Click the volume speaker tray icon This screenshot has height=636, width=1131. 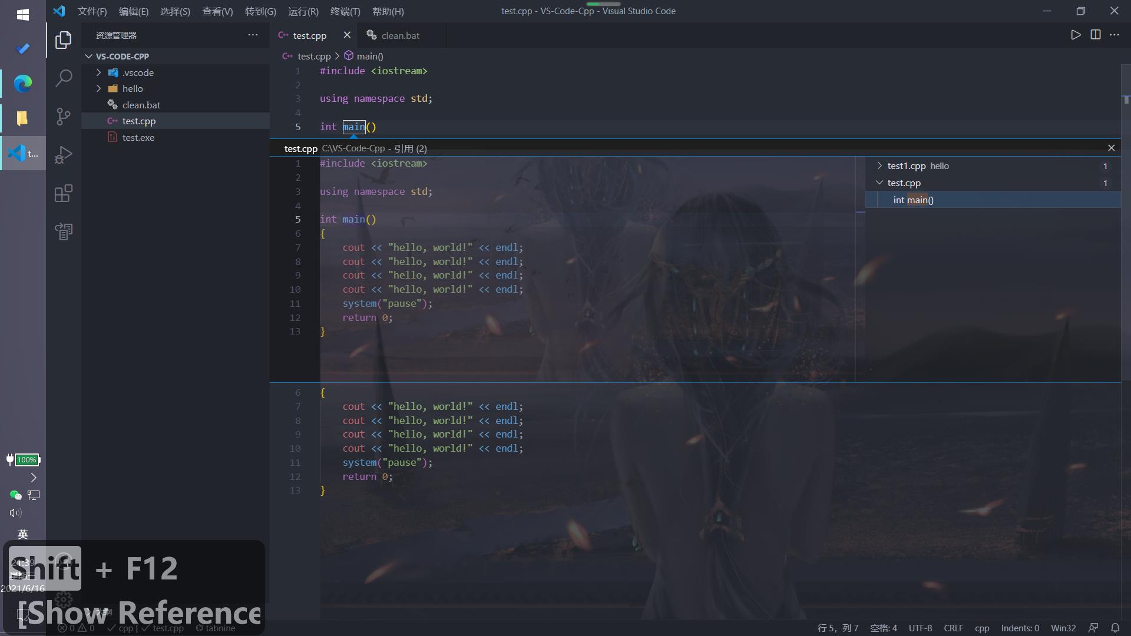click(x=15, y=513)
